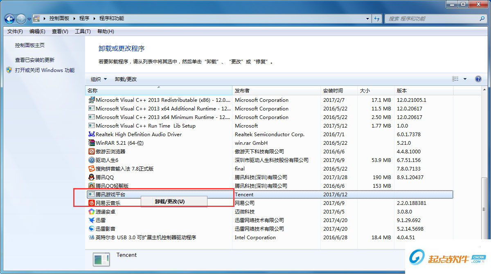Expand the view options dropdown arrow

(x=465, y=79)
